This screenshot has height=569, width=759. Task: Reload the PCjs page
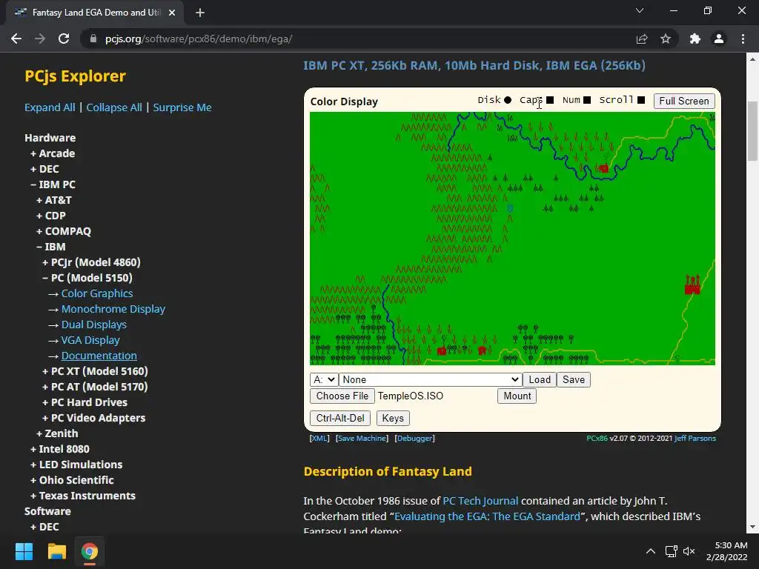[64, 39]
